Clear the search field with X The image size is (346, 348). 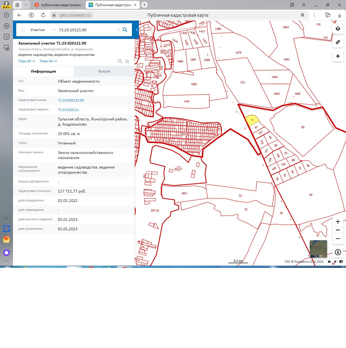[118, 30]
